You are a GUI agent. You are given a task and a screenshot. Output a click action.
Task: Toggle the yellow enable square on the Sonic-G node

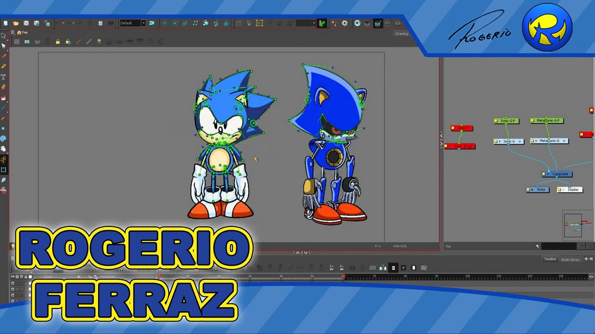coord(496,141)
